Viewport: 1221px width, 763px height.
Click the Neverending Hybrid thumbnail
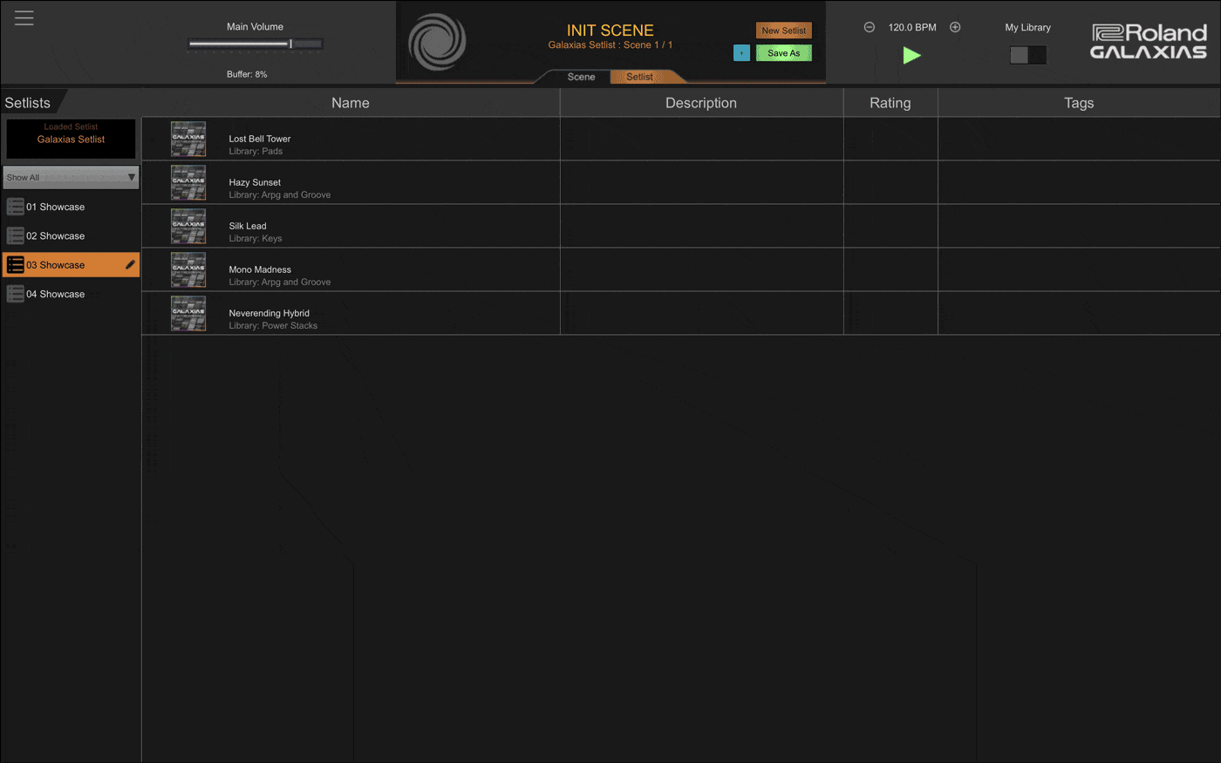pyautogui.click(x=188, y=314)
